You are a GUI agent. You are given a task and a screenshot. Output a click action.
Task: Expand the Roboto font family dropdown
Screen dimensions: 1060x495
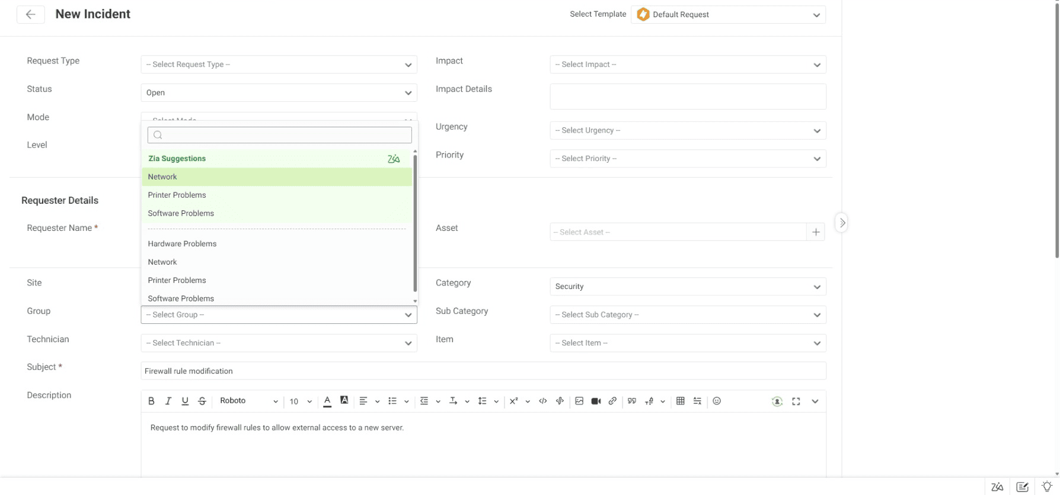pos(248,401)
